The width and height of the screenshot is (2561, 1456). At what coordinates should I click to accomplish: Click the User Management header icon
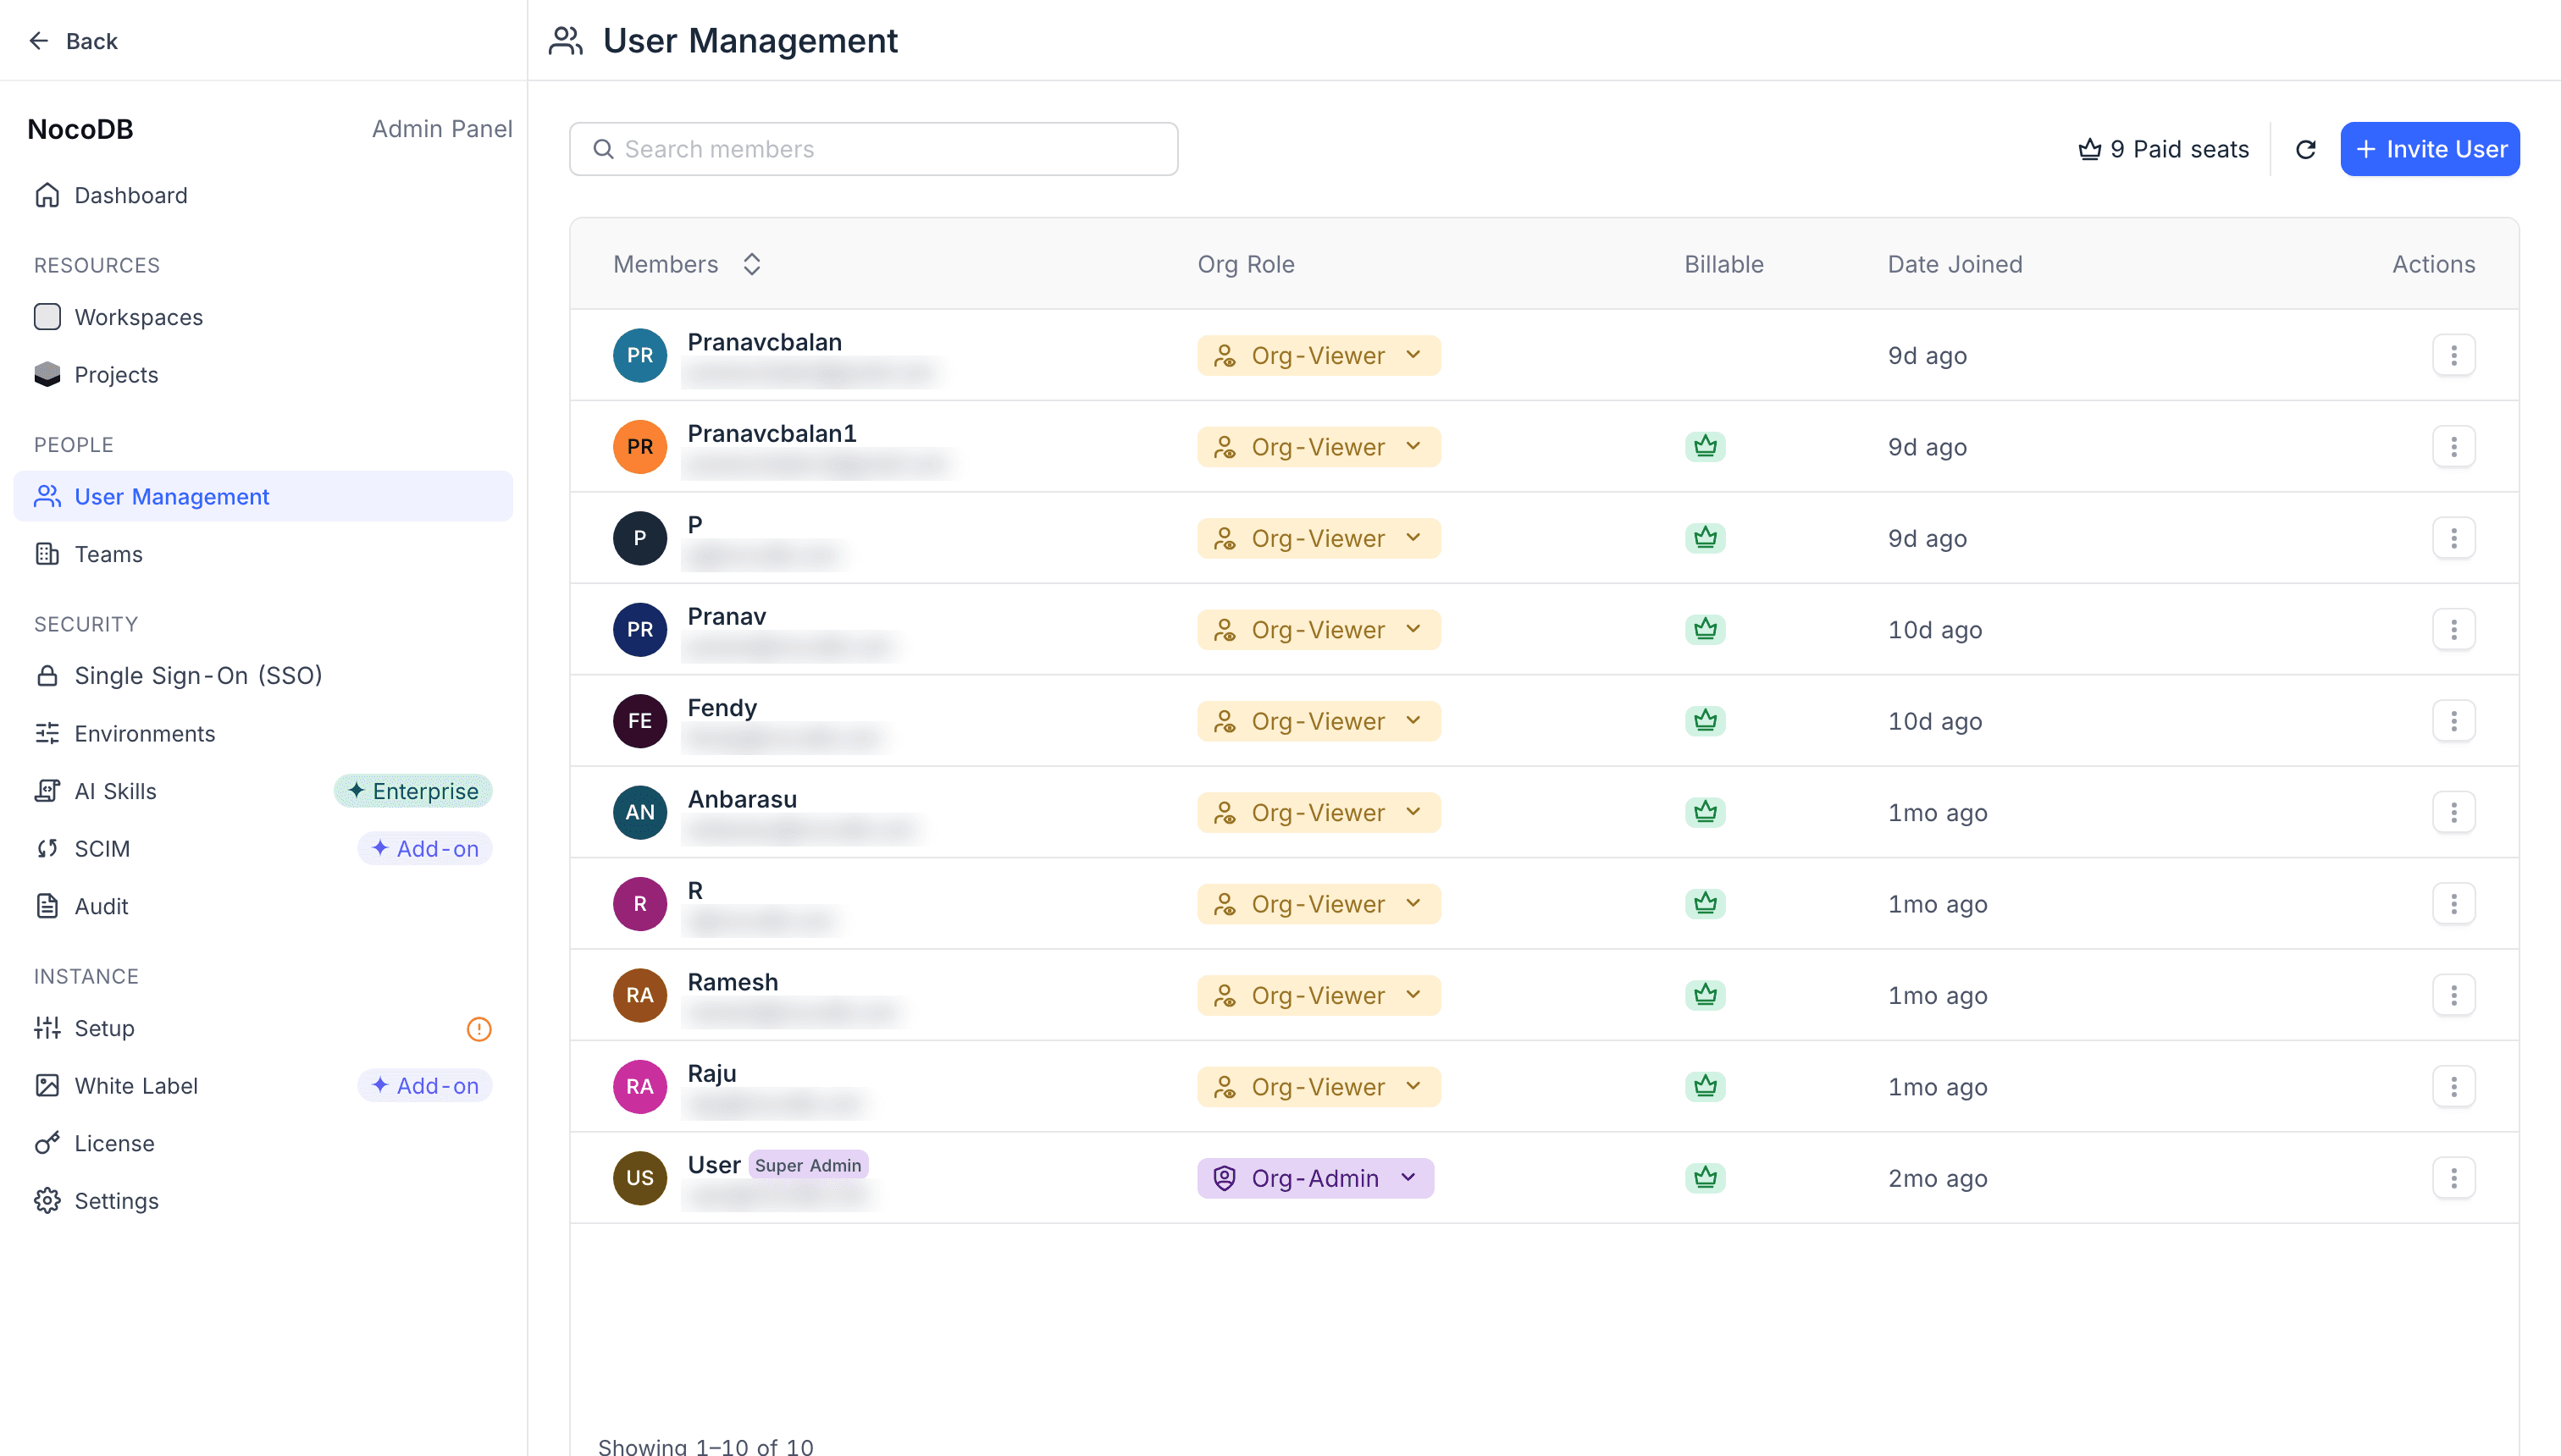coord(565,41)
